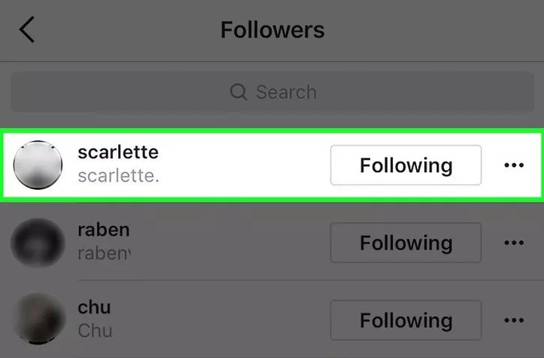Toggle Following status for scarlette
Image resolution: width=544 pixels, height=358 pixels.
[406, 165]
